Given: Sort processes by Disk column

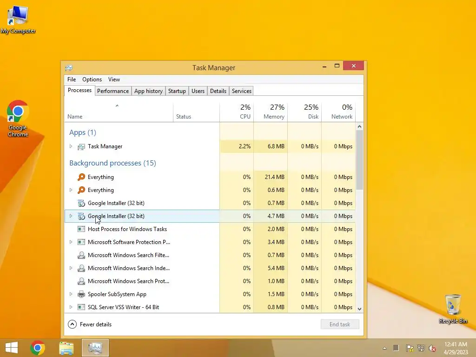Looking at the screenshot, I should [304, 112].
